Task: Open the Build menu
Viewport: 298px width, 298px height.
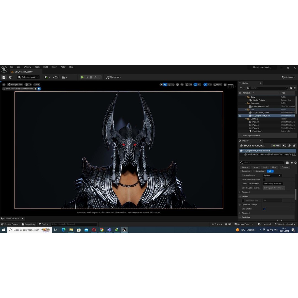Action: [46, 67]
